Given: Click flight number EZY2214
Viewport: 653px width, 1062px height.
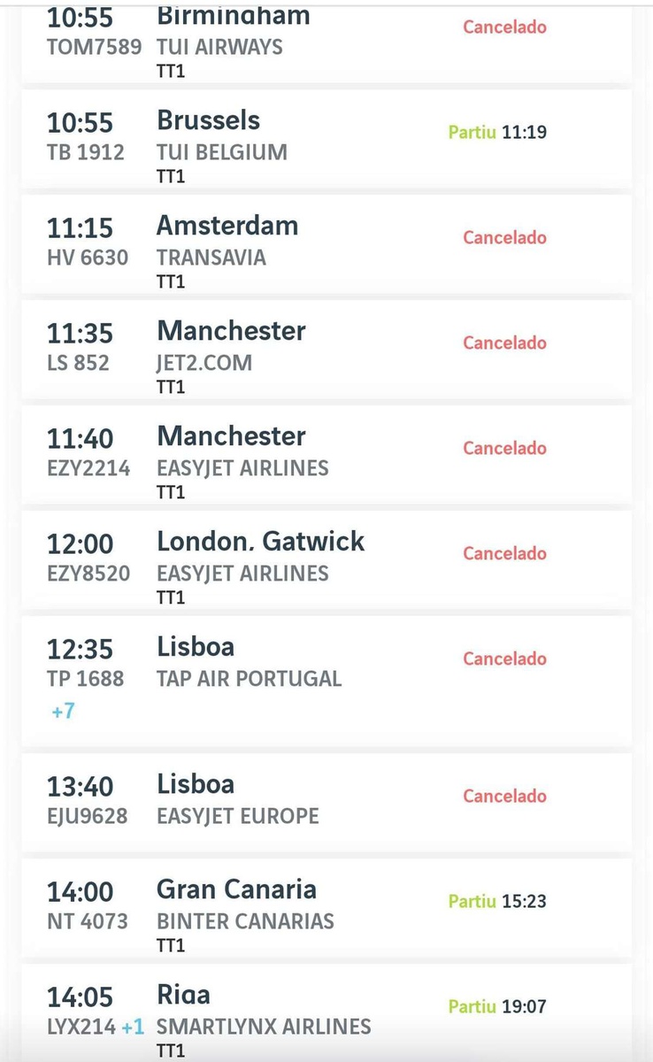Looking at the screenshot, I should (x=88, y=467).
